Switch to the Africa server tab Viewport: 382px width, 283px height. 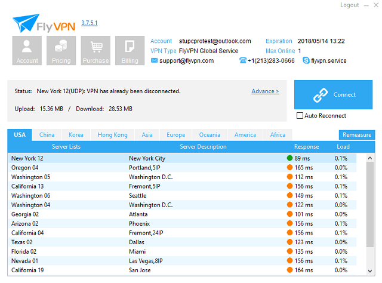click(x=278, y=135)
